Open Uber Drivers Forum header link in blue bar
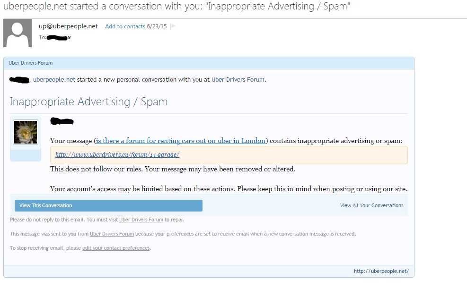The width and height of the screenshot is (467, 288). click(x=31, y=63)
